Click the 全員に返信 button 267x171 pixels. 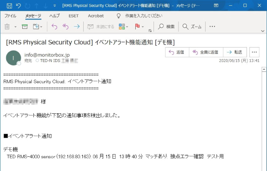(x=206, y=52)
